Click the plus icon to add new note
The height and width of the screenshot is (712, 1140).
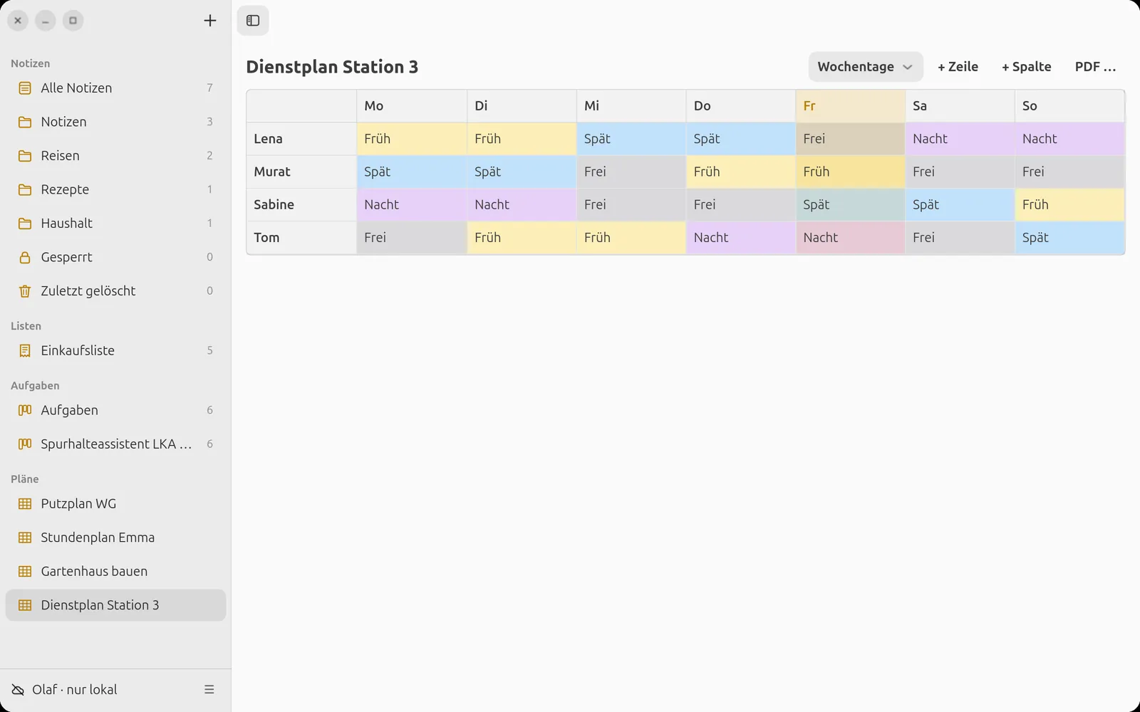pyautogui.click(x=209, y=21)
